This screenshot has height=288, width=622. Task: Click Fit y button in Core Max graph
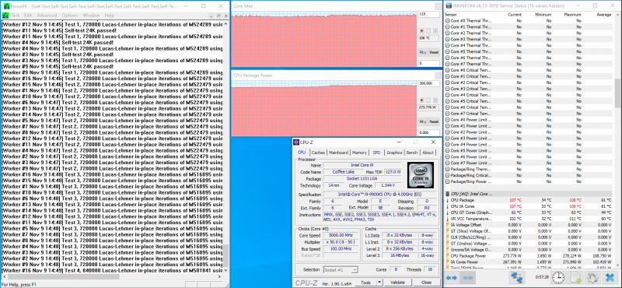pos(423,52)
